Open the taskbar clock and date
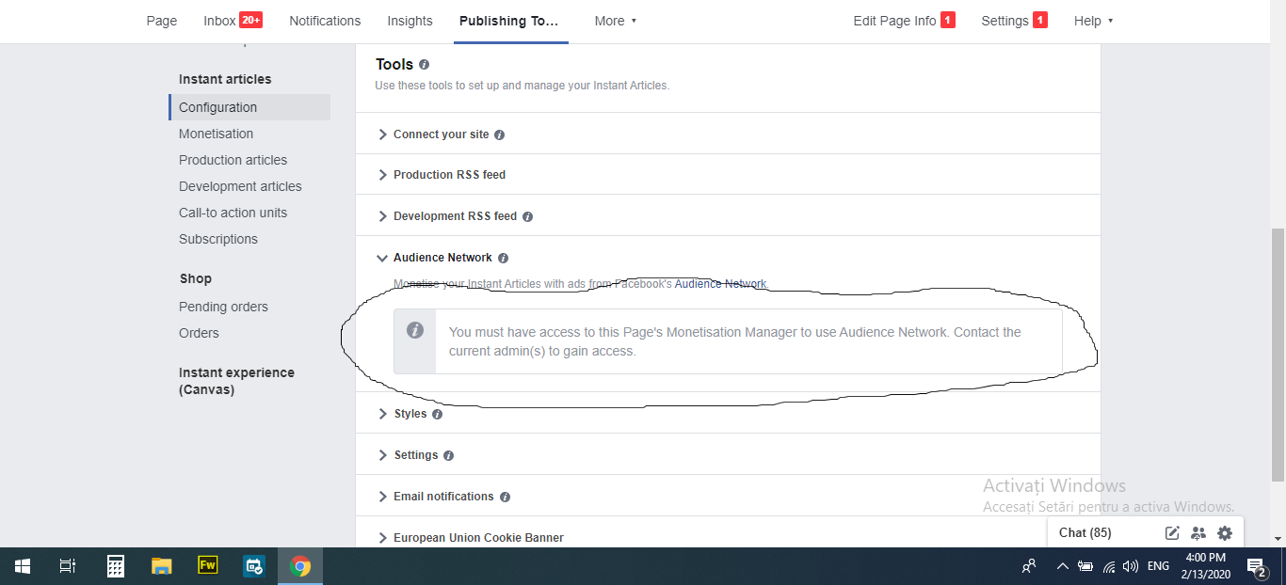Viewport: 1286px width, 585px height. [1205, 566]
